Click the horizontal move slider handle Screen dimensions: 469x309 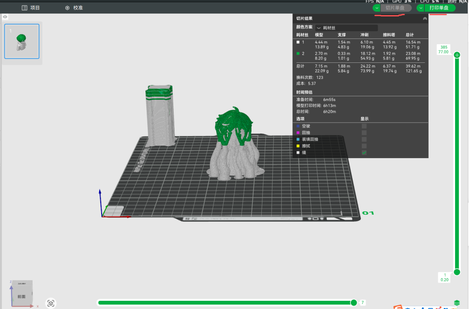(353, 303)
